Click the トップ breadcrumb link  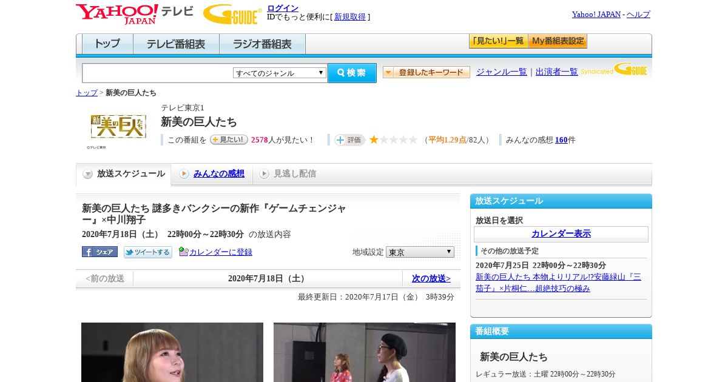[x=87, y=93]
